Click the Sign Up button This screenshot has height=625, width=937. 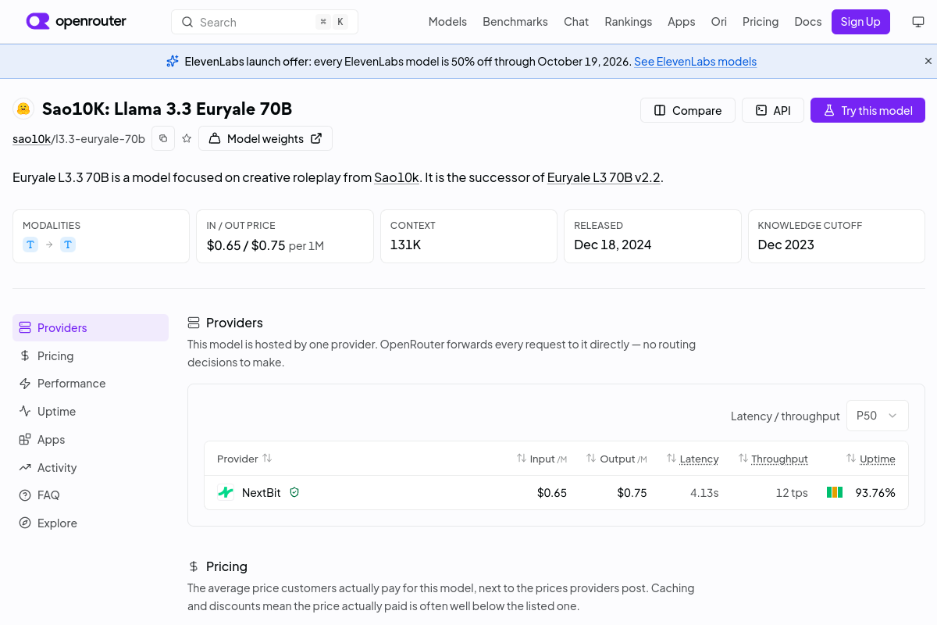point(860,22)
